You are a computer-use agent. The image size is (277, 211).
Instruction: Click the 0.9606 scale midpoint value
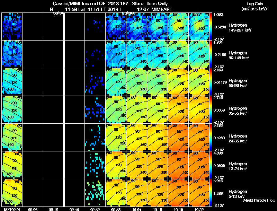click(219, 166)
